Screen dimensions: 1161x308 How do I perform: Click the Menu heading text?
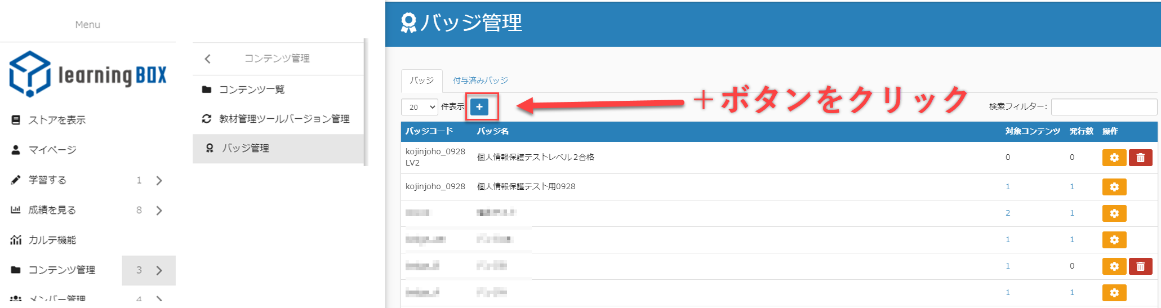88,25
